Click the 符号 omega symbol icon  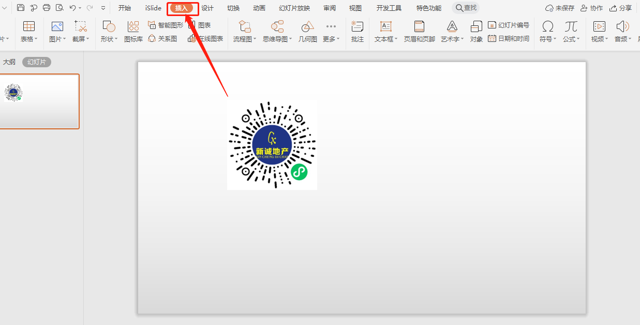pyautogui.click(x=547, y=26)
